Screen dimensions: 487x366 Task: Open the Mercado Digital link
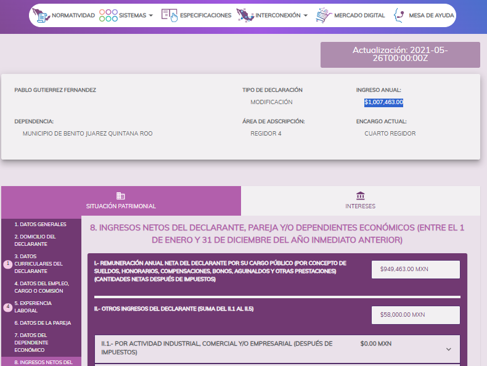(359, 15)
